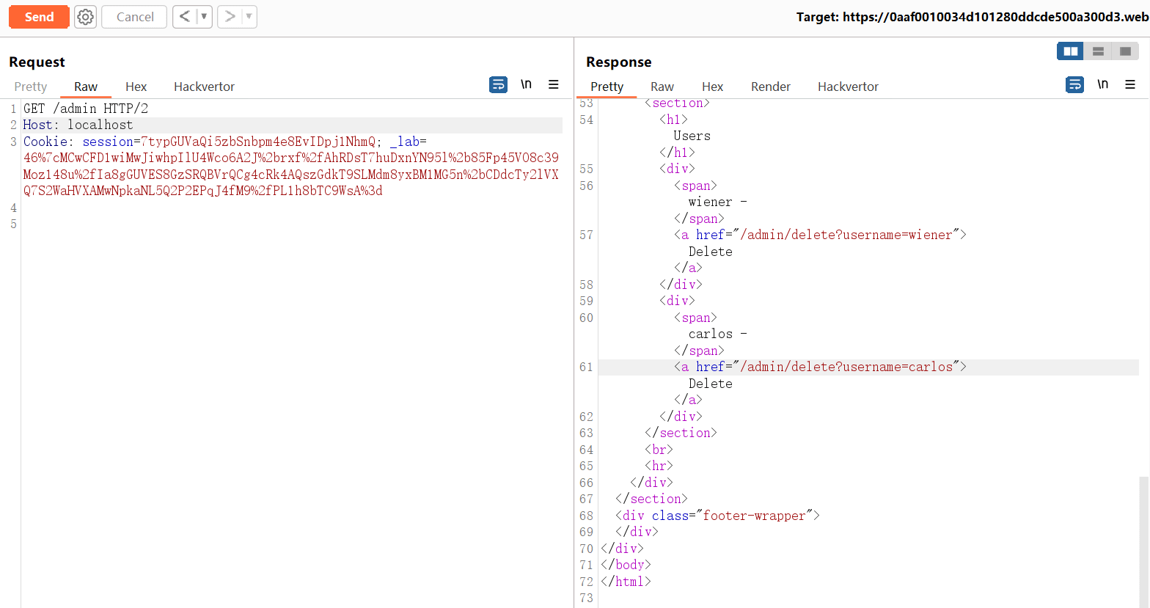Expand the forward history dropdown arrow
Screen dimensions: 1150x608
(x=249, y=17)
